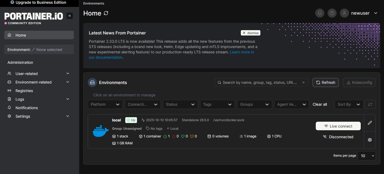Screen dimensions: 384x174
Task: Open the Items per page dropdown
Action: (x=366, y=156)
